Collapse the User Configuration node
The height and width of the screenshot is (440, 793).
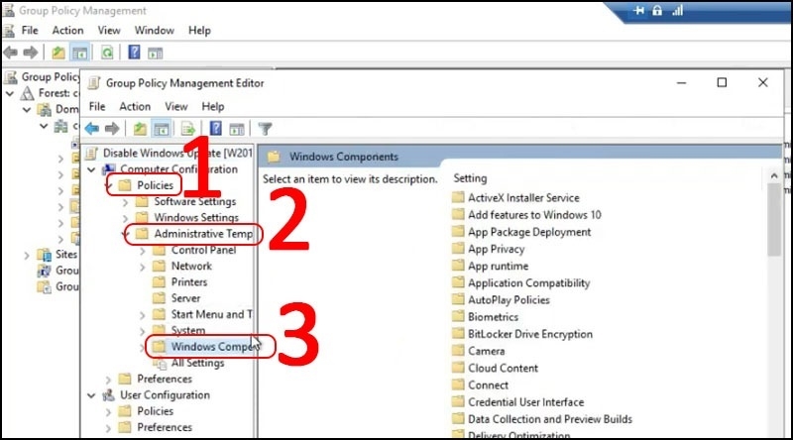point(92,395)
